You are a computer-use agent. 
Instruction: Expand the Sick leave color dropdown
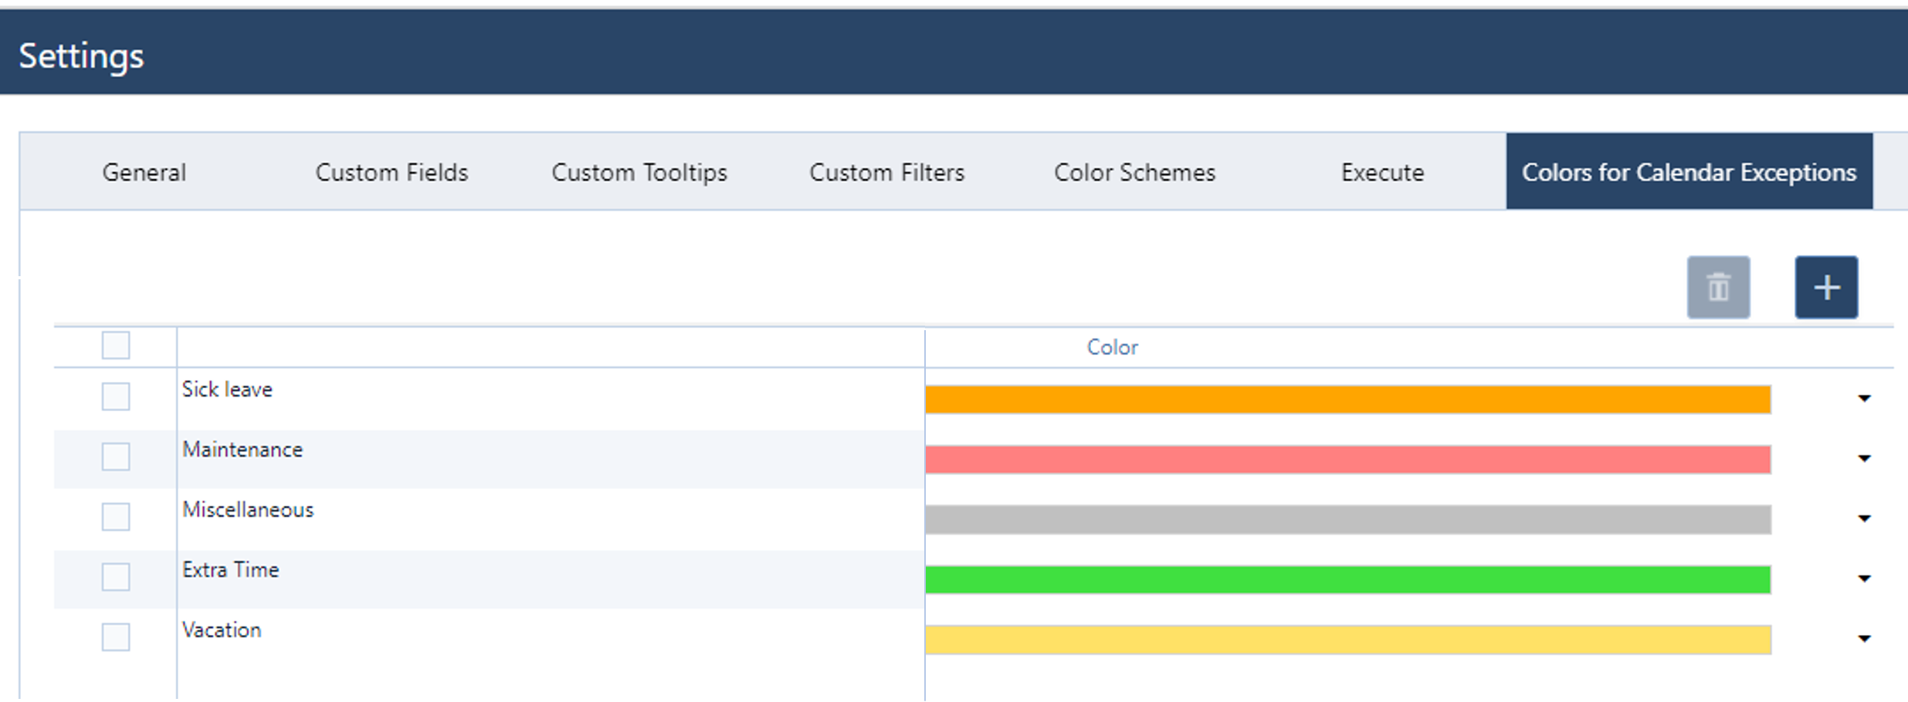[1864, 399]
